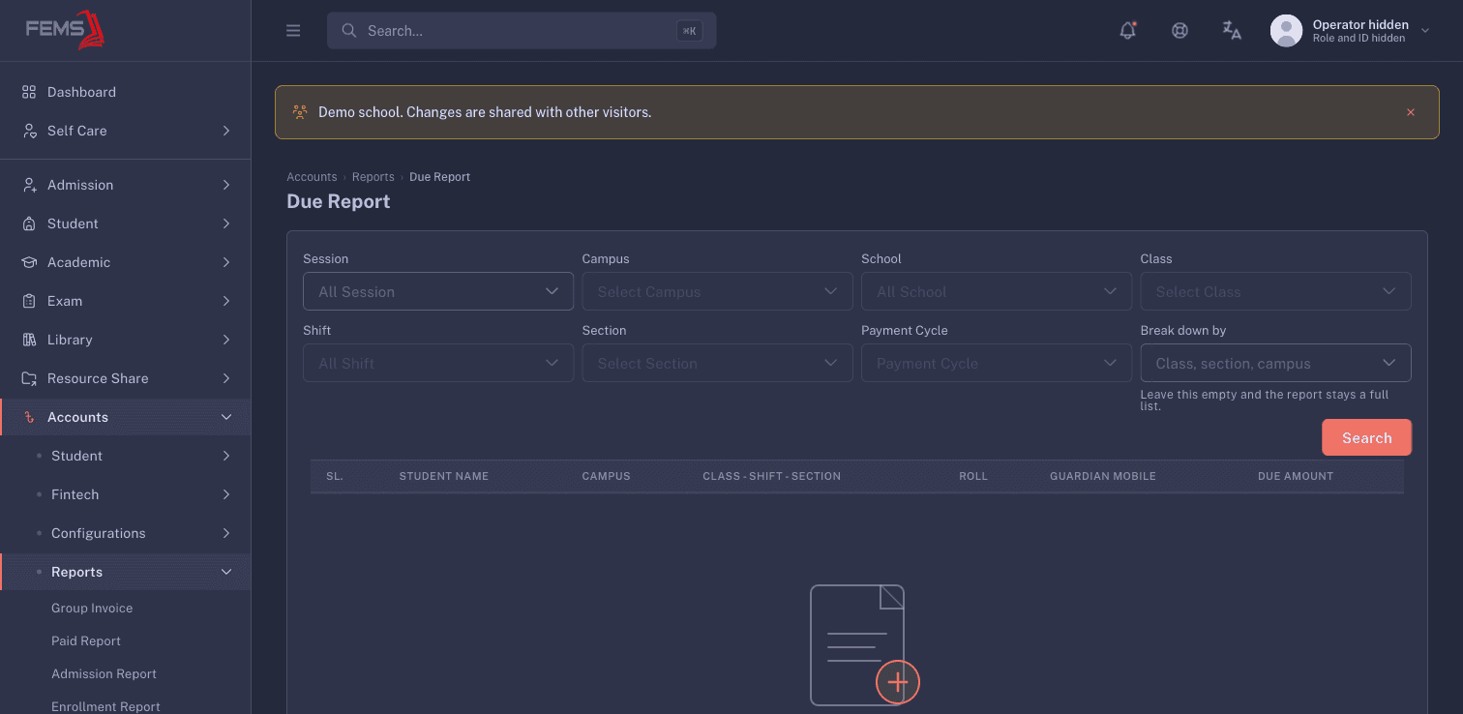The height and width of the screenshot is (714, 1463).
Task: Open the All School dropdown
Action: 997,291
